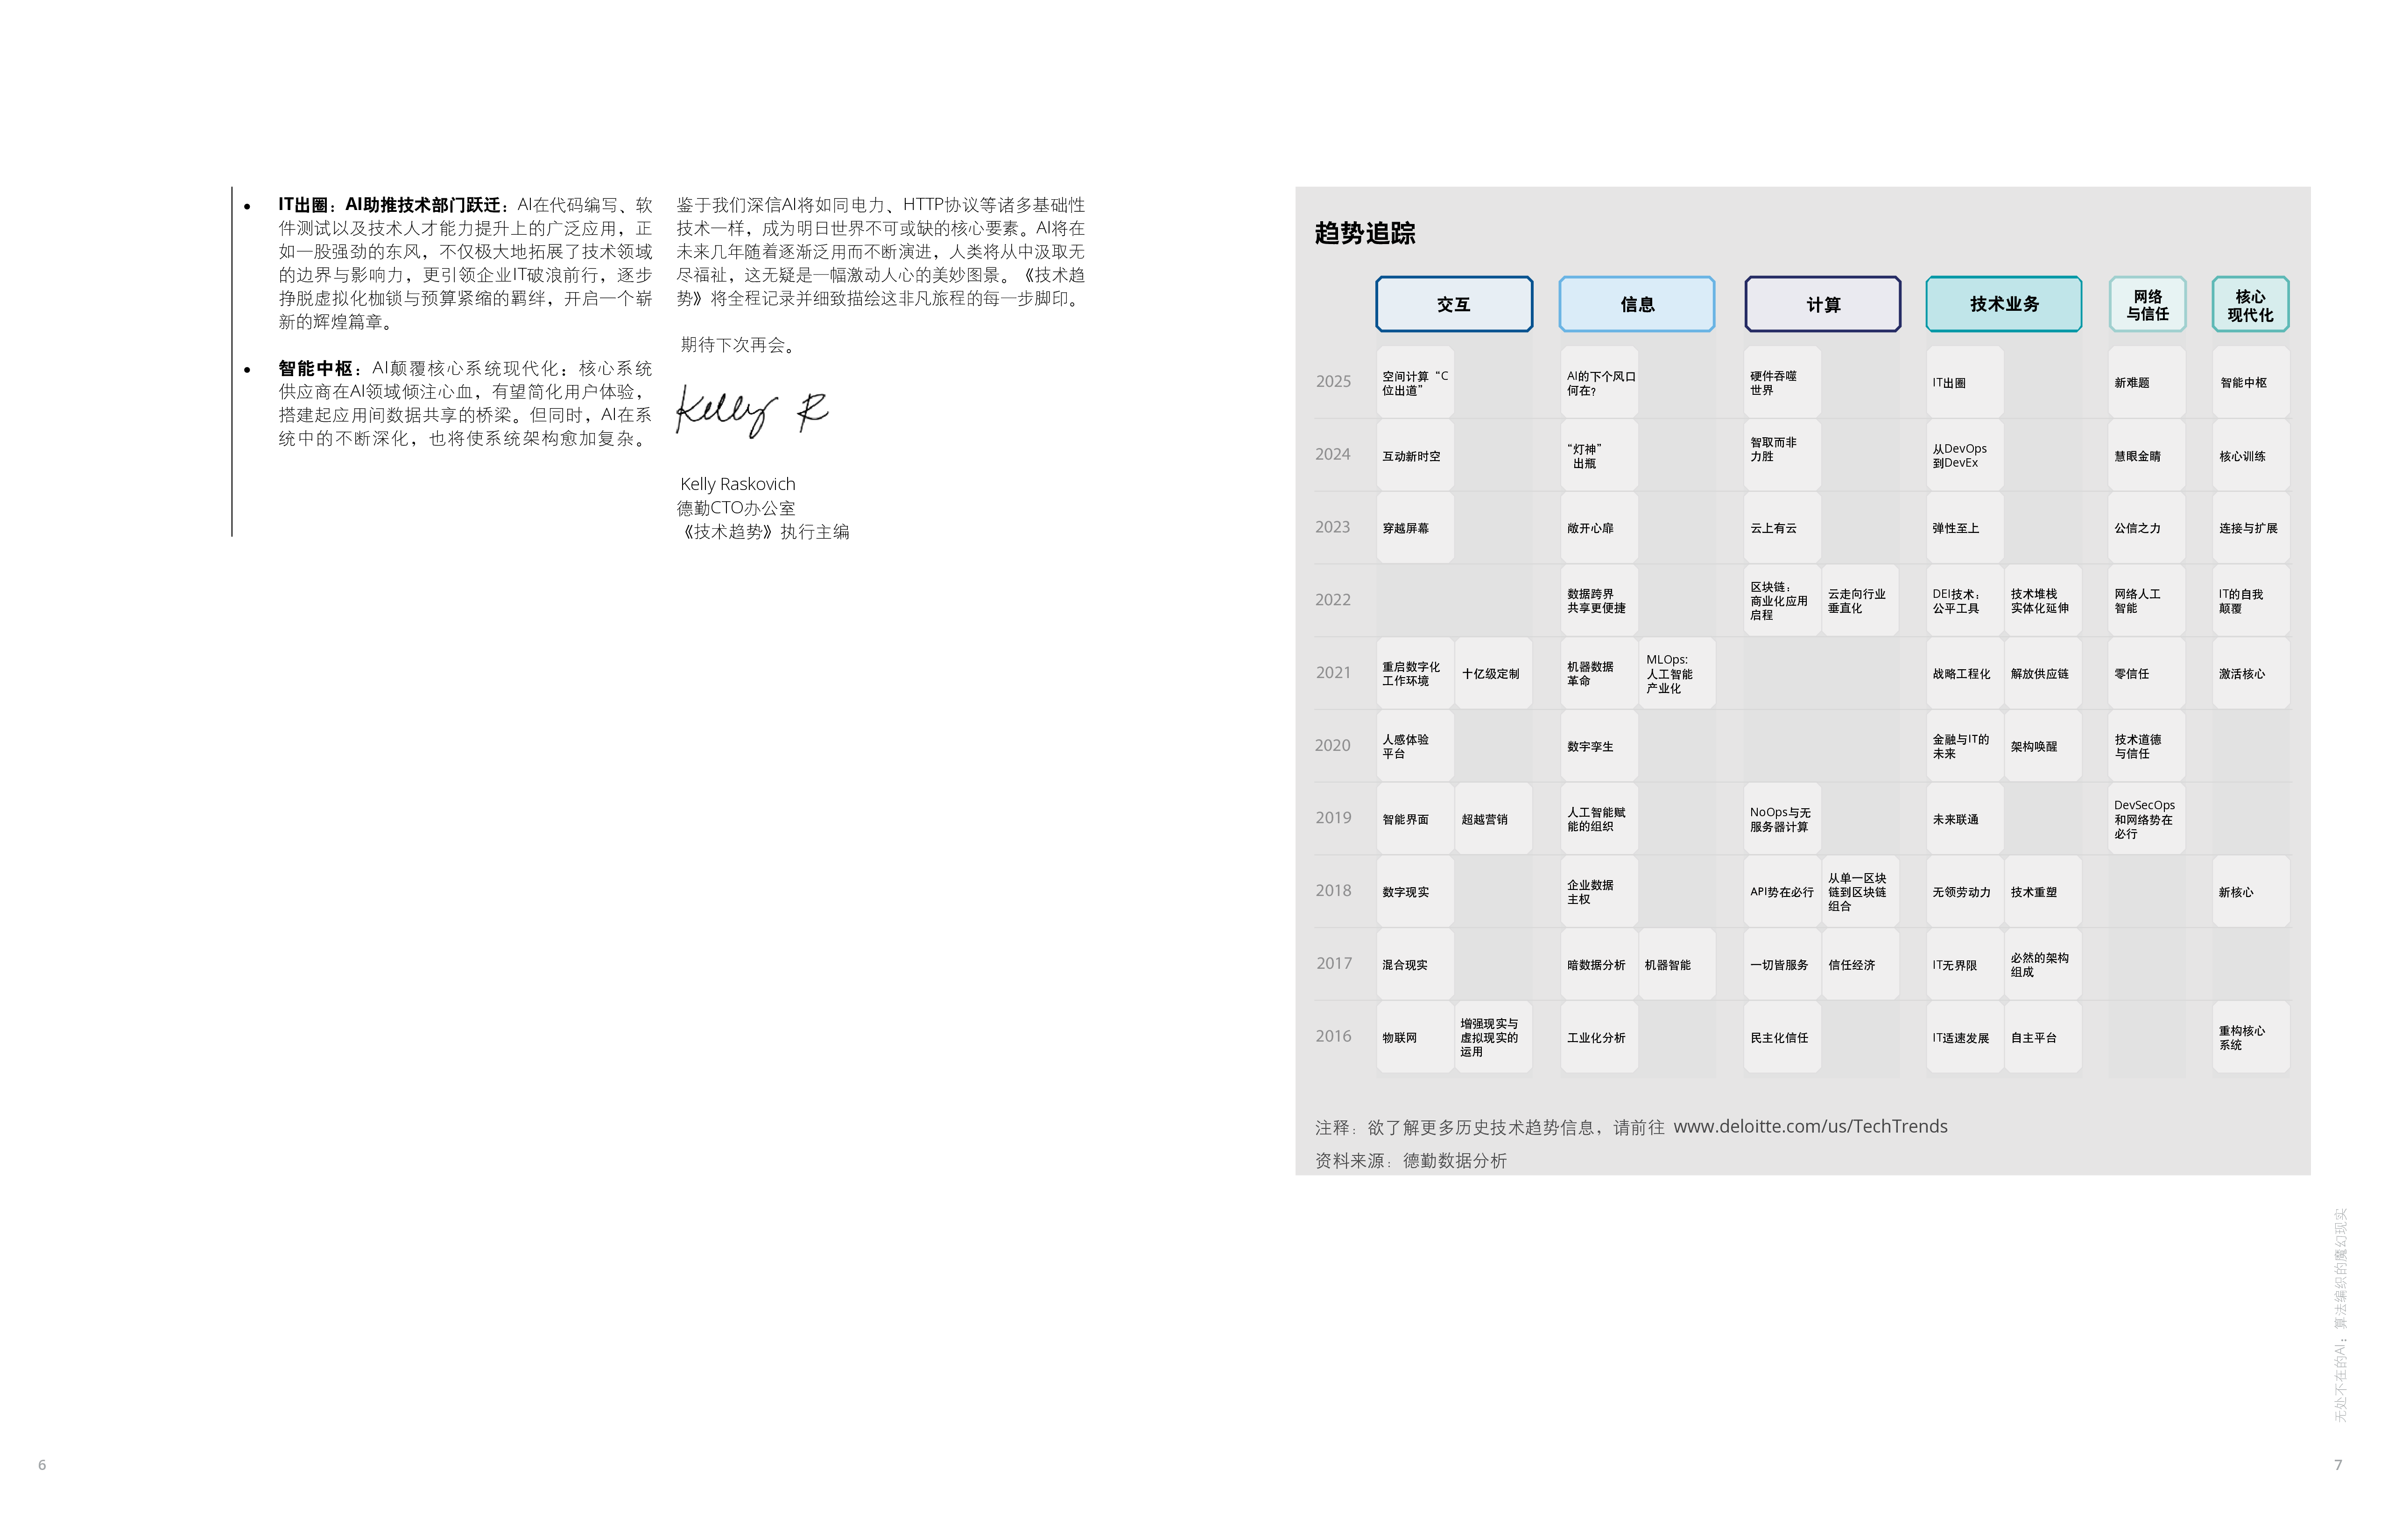Select the 无领劳动力 cell
Image resolution: width=2381 pixels, height=1540 pixels.
point(1965,891)
